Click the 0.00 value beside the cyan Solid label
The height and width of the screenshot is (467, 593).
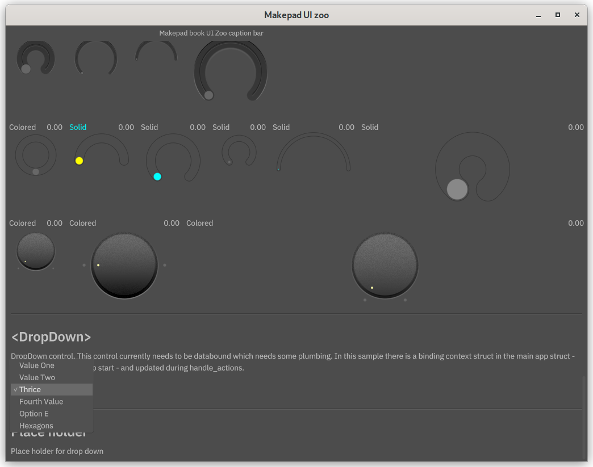tap(126, 127)
